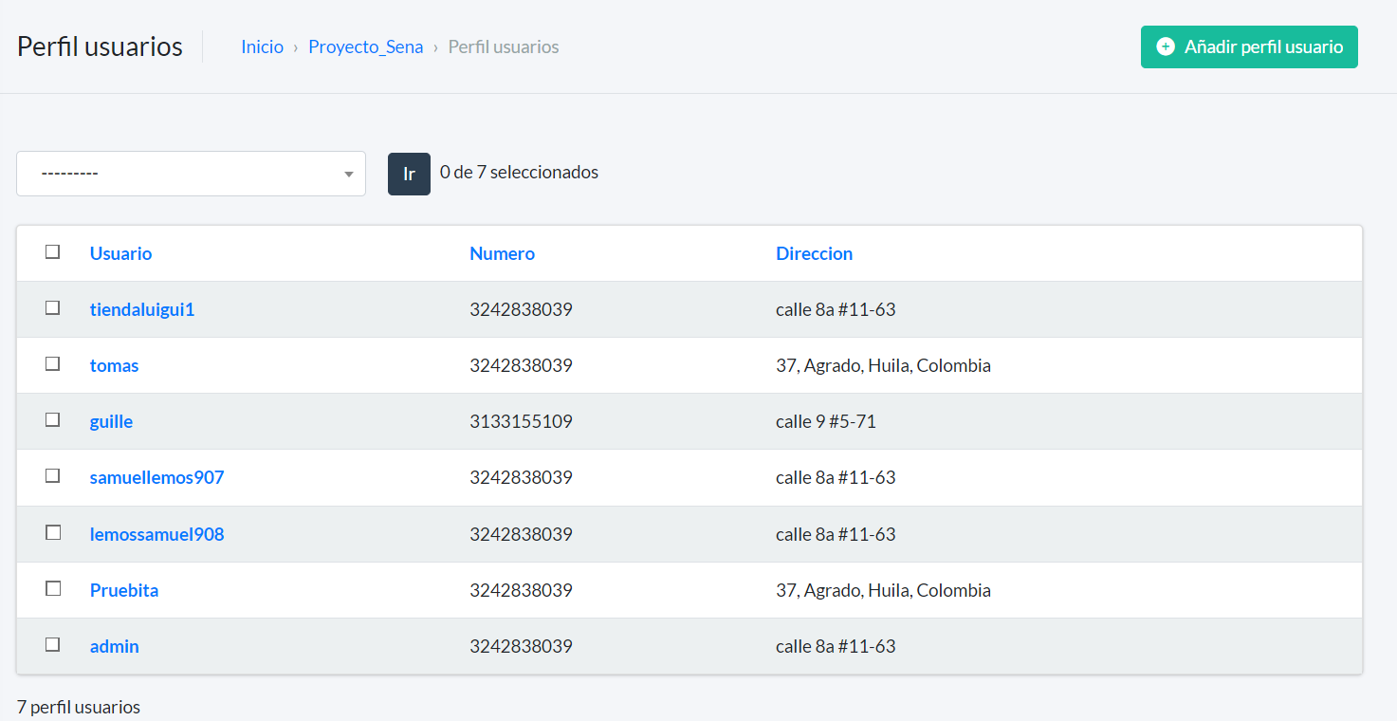
Task: Click the dropdown arrow of the action selector
Action: [x=348, y=175]
